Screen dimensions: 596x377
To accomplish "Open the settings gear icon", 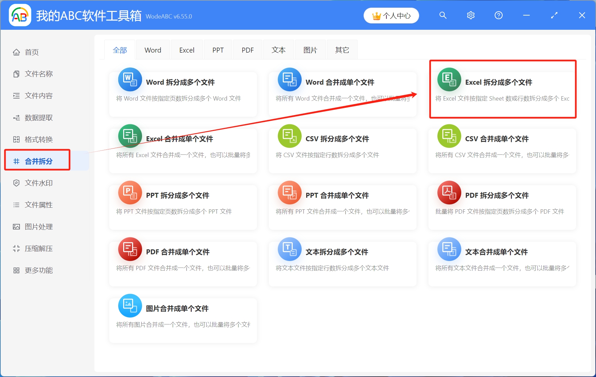I will [x=471, y=15].
